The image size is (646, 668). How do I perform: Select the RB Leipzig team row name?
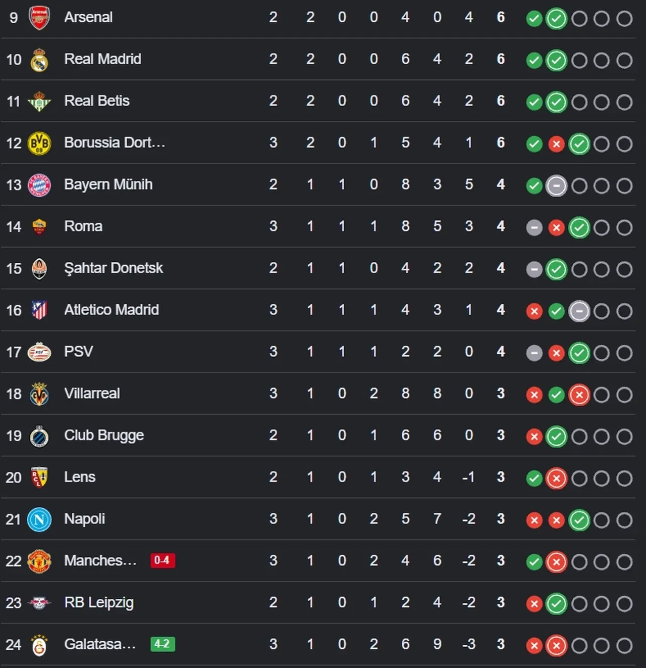[99, 603]
